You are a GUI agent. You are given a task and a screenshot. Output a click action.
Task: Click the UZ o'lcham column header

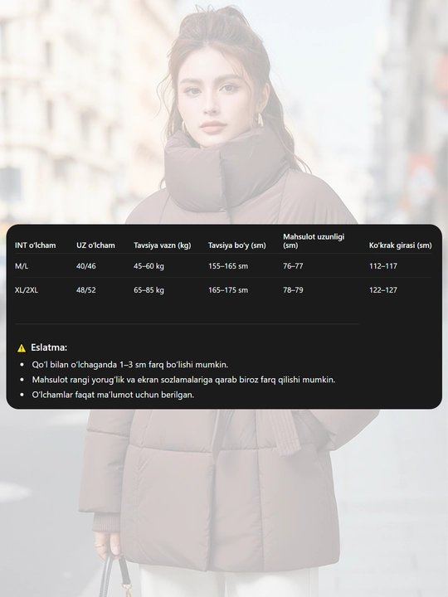[x=95, y=245]
